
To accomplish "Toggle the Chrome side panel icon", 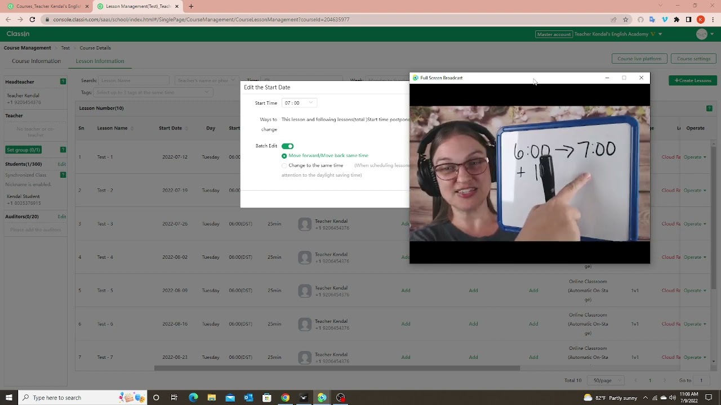I will coord(688,19).
